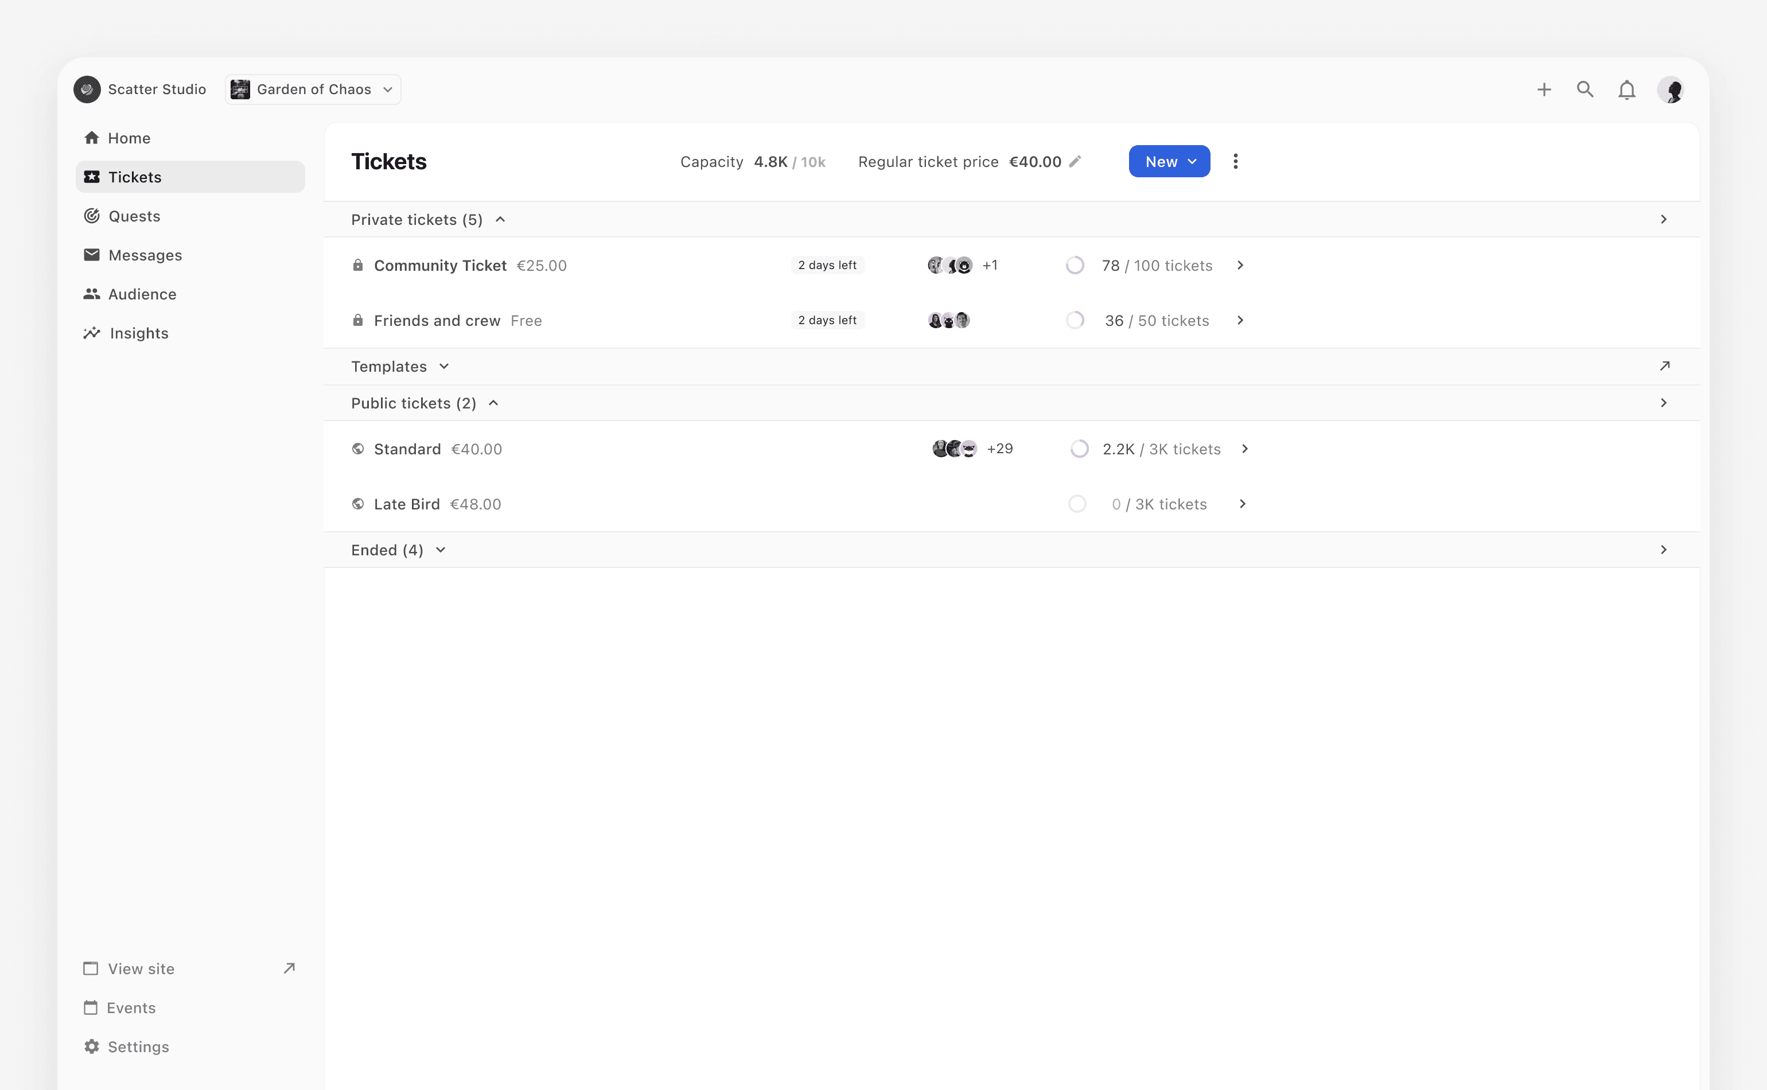Open the New ticket dropdown button
This screenshot has width=1767, height=1090.
1169,161
